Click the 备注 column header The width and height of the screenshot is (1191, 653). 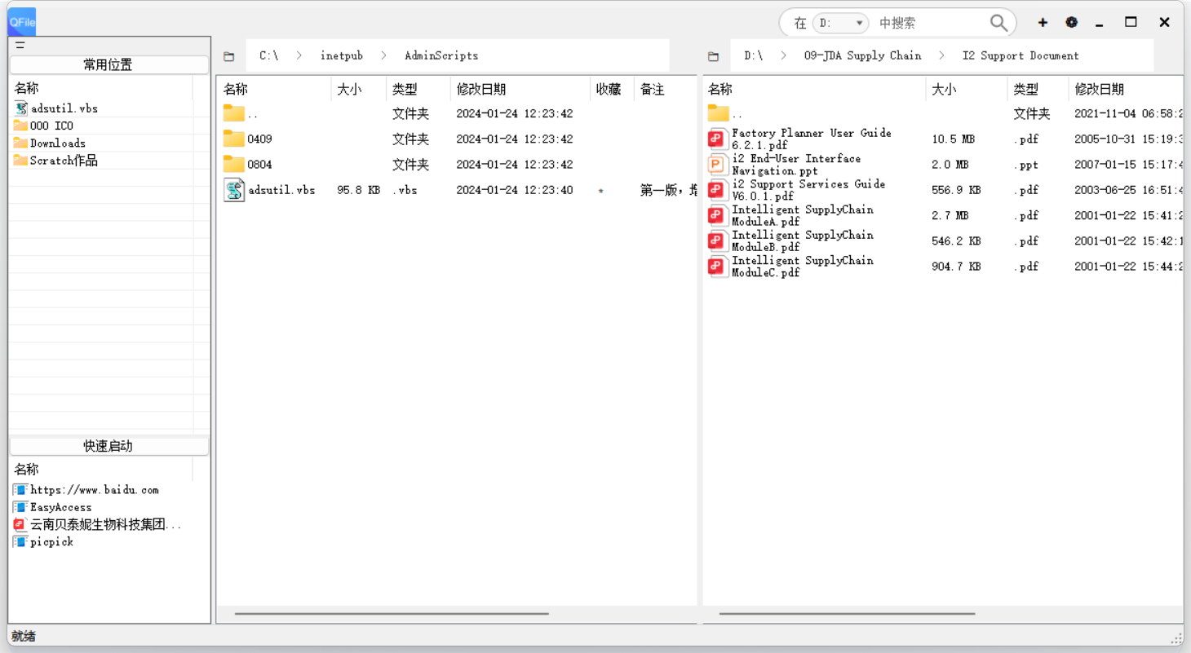(666, 89)
